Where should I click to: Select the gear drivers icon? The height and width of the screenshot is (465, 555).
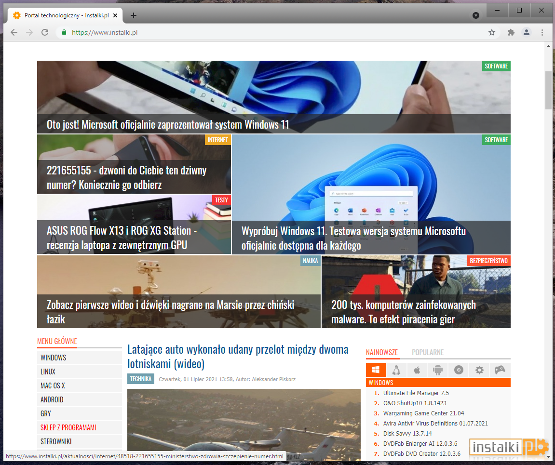[479, 370]
